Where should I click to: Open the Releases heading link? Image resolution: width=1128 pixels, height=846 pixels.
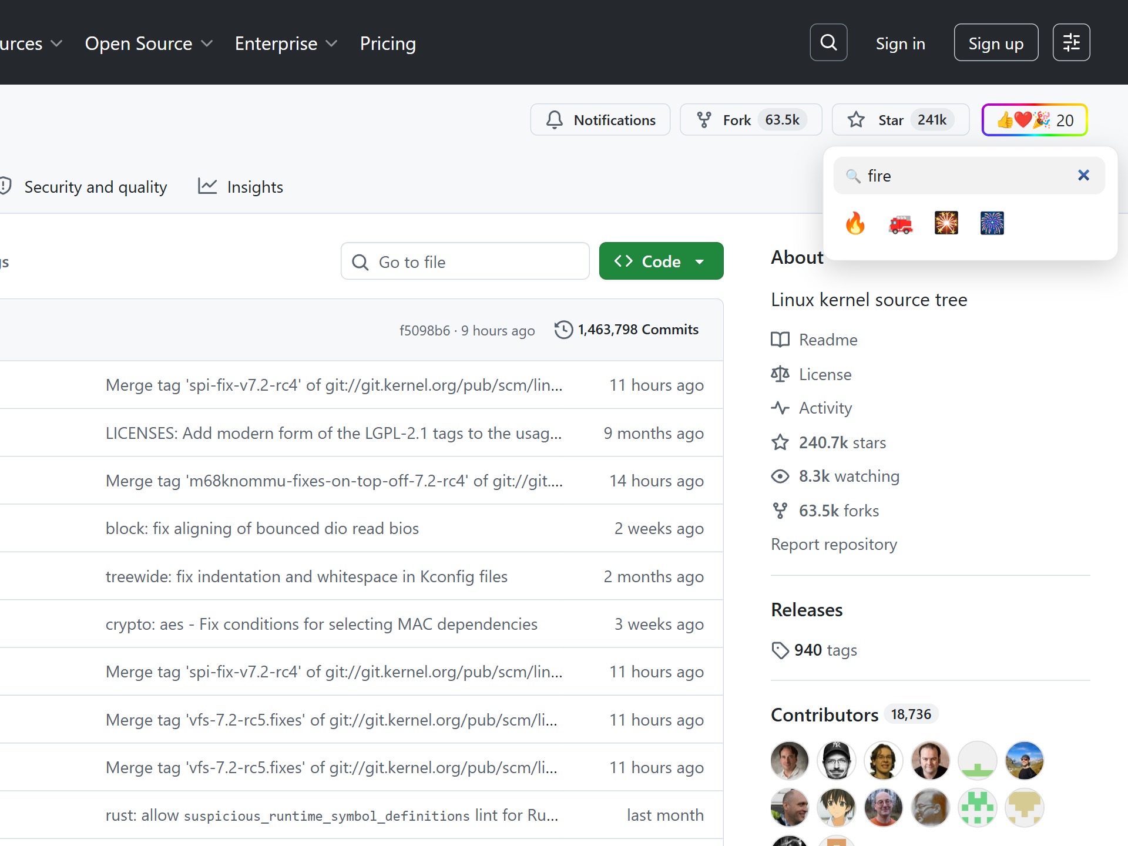[807, 610]
